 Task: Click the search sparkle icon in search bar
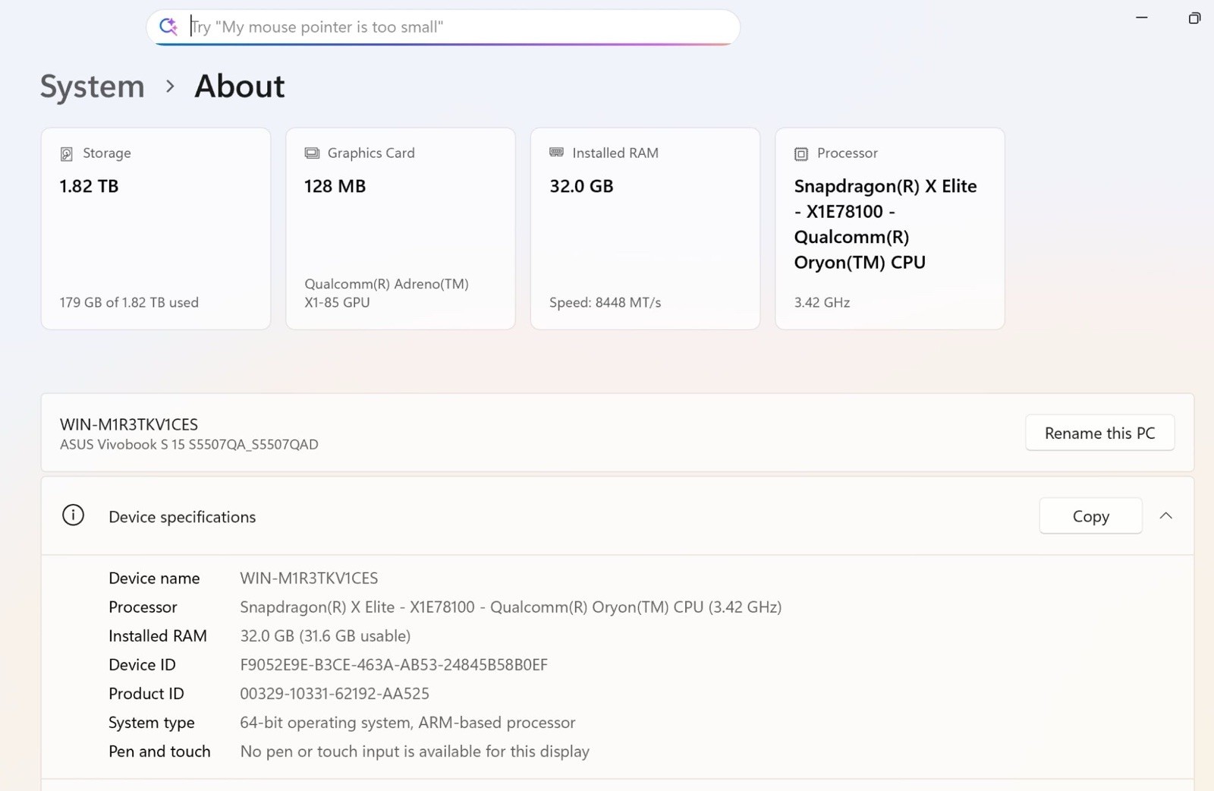point(168,27)
